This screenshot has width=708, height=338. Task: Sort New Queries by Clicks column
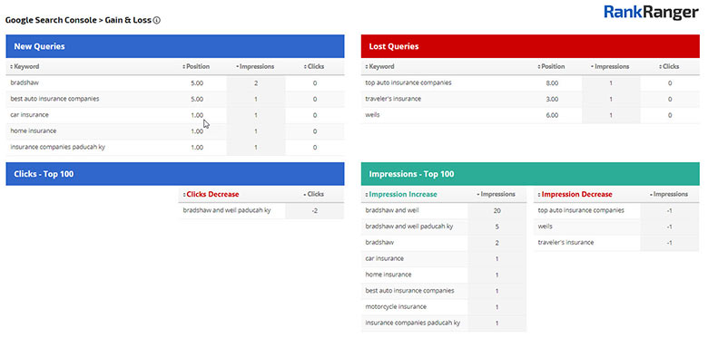tap(314, 66)
